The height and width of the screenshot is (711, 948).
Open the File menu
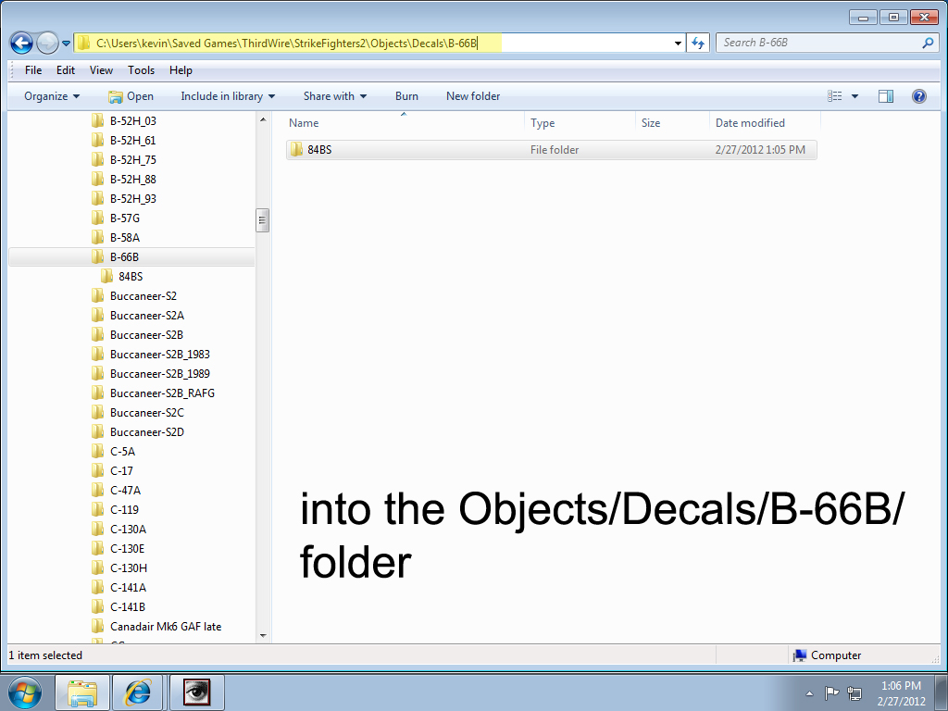33,70
